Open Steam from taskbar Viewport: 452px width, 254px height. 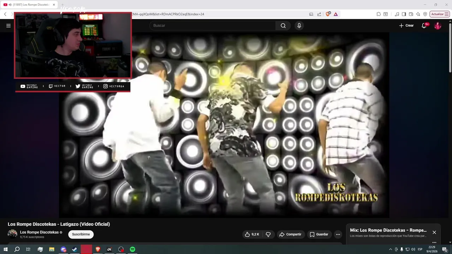pos(75,249)
